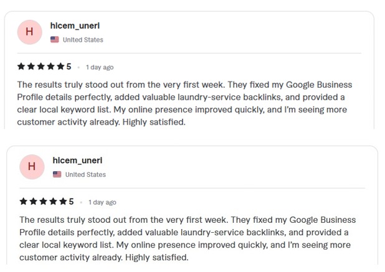
Task: Click the US flag in the bottom review
Action: [57, 175]
